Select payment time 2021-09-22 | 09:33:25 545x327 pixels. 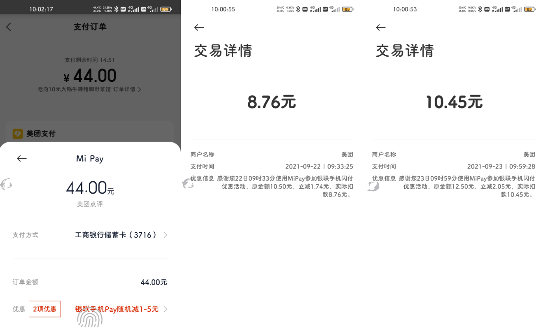319,166
